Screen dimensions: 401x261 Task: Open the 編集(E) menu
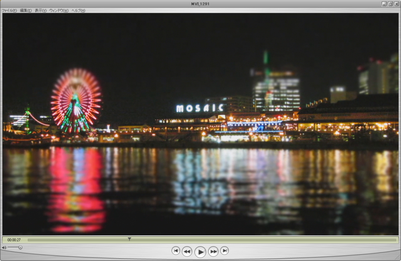click(x=26, y=10)
